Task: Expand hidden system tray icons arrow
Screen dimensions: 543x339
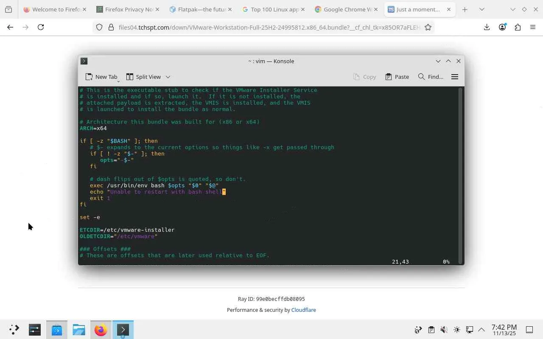Action: tap(481, 330)
